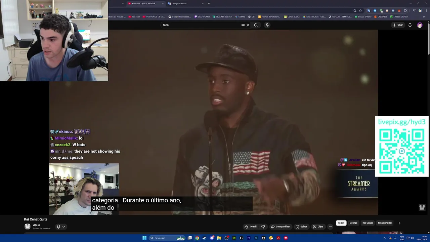Open Steam from the taskbar
Image resolution: width=430 pixels, height=242 pixels.
(x=204, y=238)
